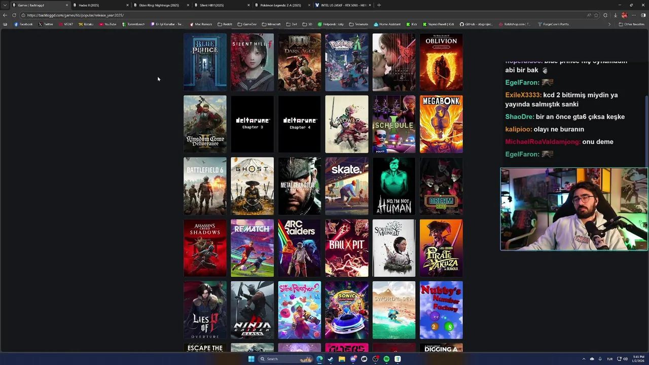Open the Ball x Pit cover

click(x=347, y=248)
